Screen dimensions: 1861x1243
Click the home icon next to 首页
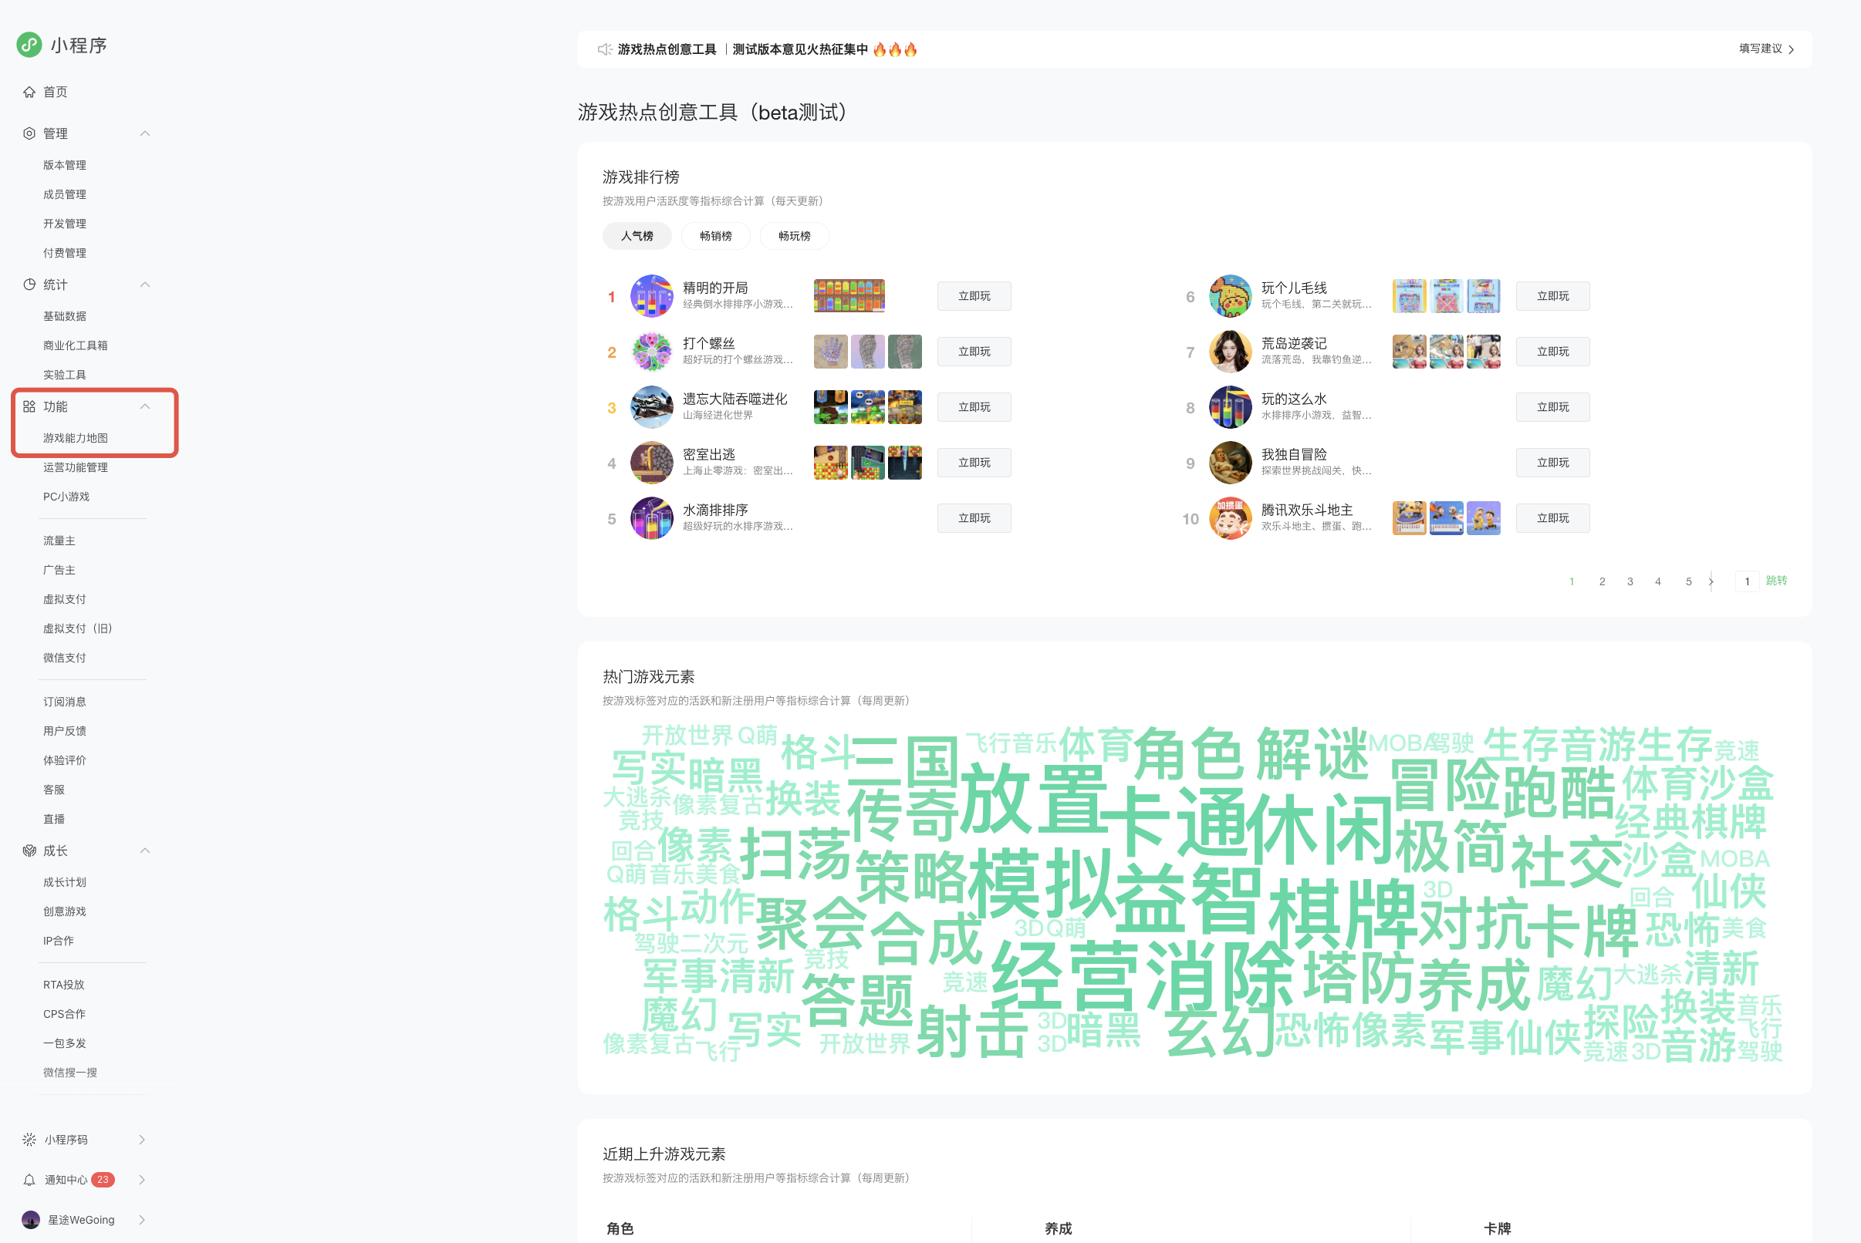(29, 92)
